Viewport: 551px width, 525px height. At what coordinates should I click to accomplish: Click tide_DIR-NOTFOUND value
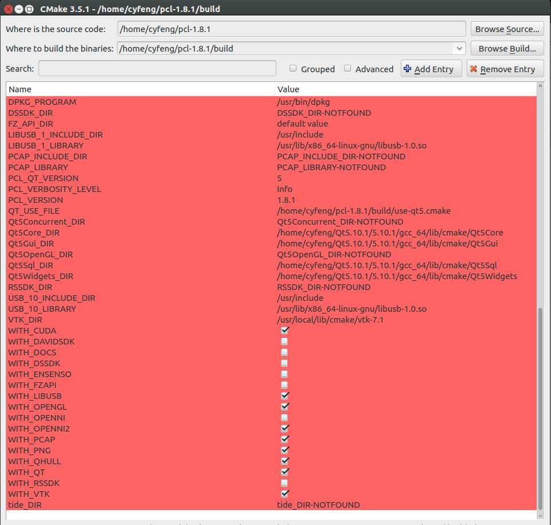click(318, 504)
